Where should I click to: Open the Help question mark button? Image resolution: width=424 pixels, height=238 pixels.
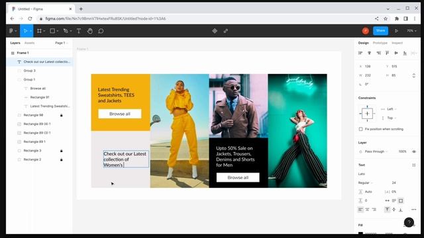[x=409, y=222]
